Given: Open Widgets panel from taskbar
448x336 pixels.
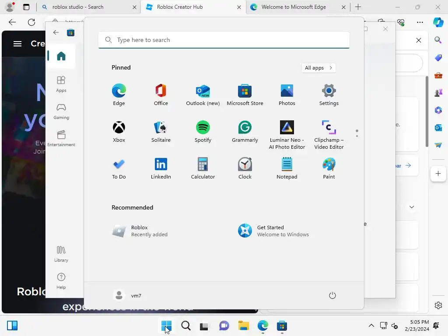Looking at the screenshot, I should click(12, 325).
